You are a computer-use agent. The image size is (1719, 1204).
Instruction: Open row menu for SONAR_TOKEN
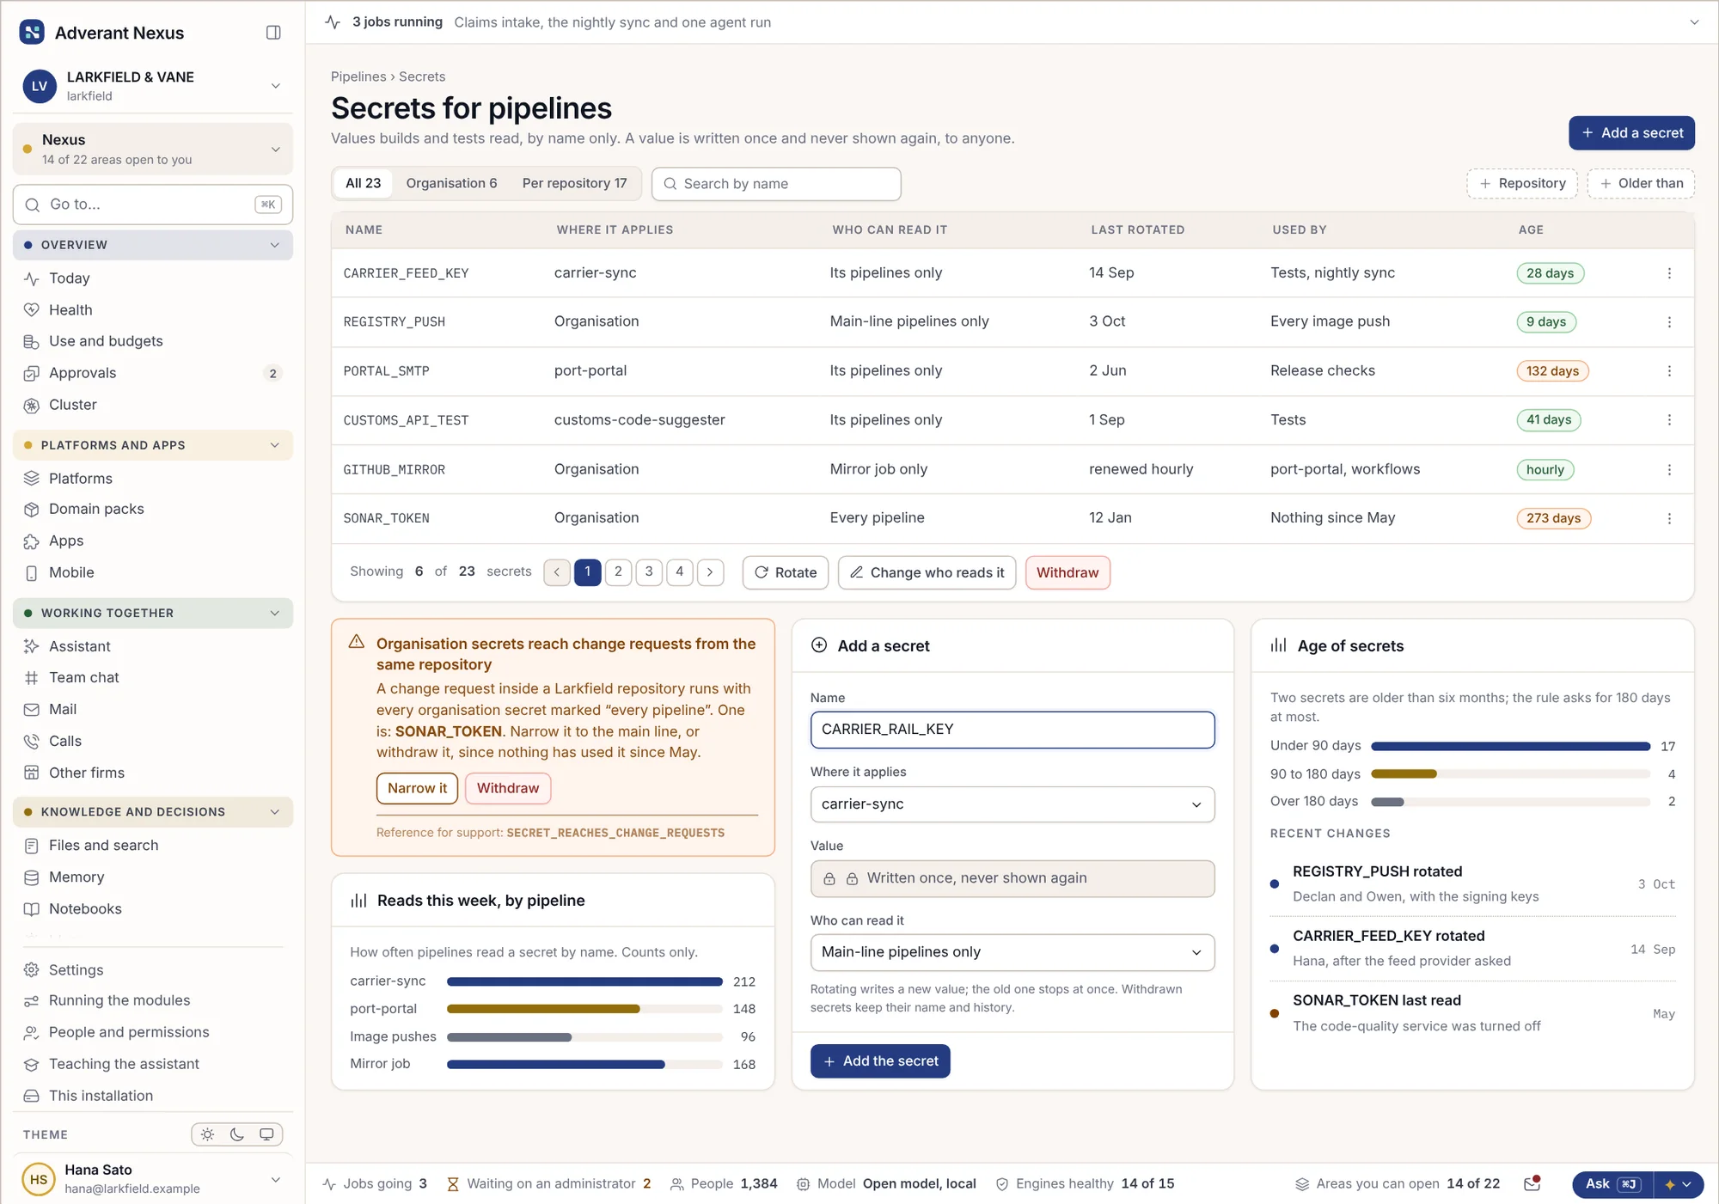(1669, 518)
